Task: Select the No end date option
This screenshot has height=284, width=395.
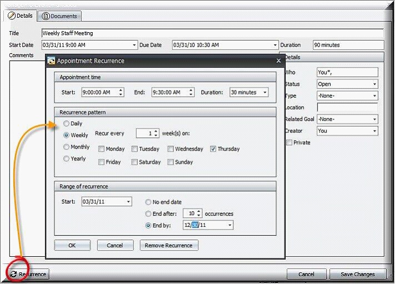Action: [x=148, y=202]
